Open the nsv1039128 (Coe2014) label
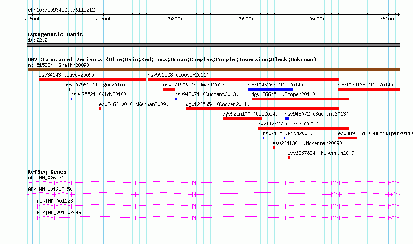Image resolution: width=413 pixels, height=244 pixels. [x=365, y=85]
